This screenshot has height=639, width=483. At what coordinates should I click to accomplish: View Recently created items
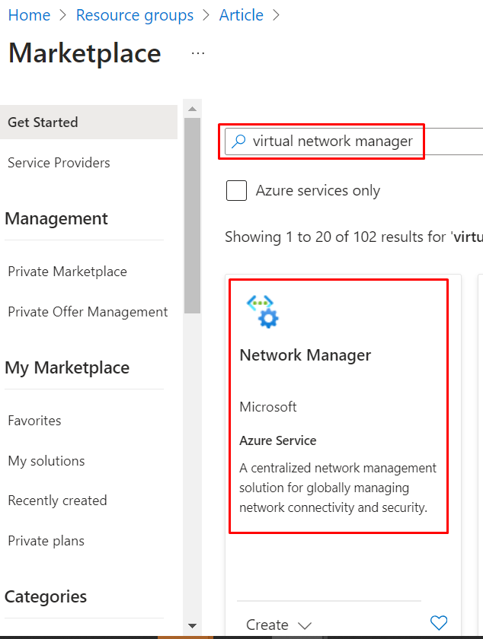point(57,501)
